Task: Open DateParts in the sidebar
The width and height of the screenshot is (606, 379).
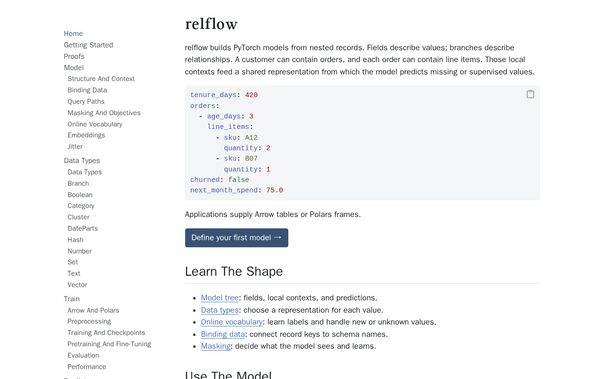Action: click(83, 228)
